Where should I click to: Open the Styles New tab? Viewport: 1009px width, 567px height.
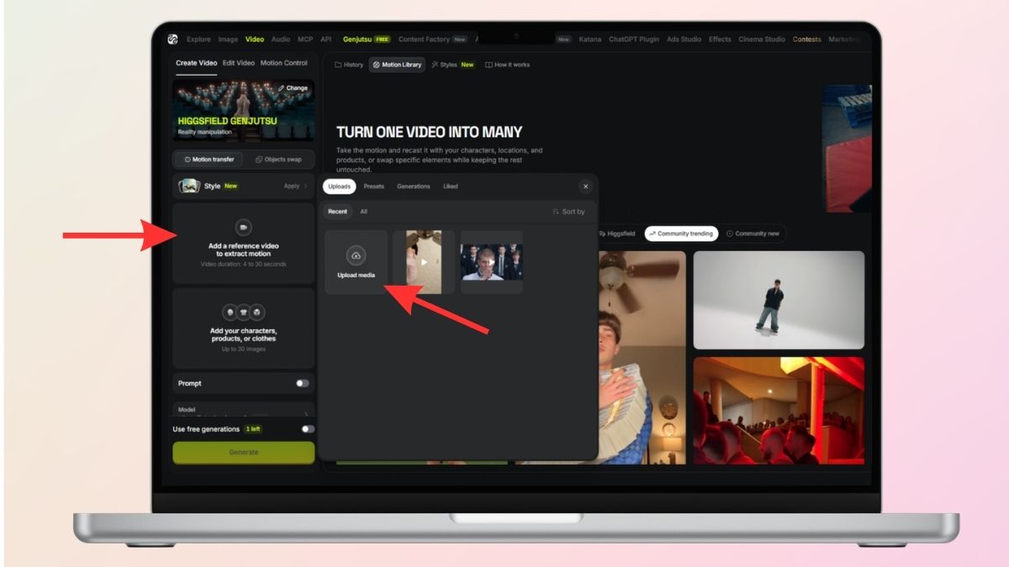click(453, 65)
